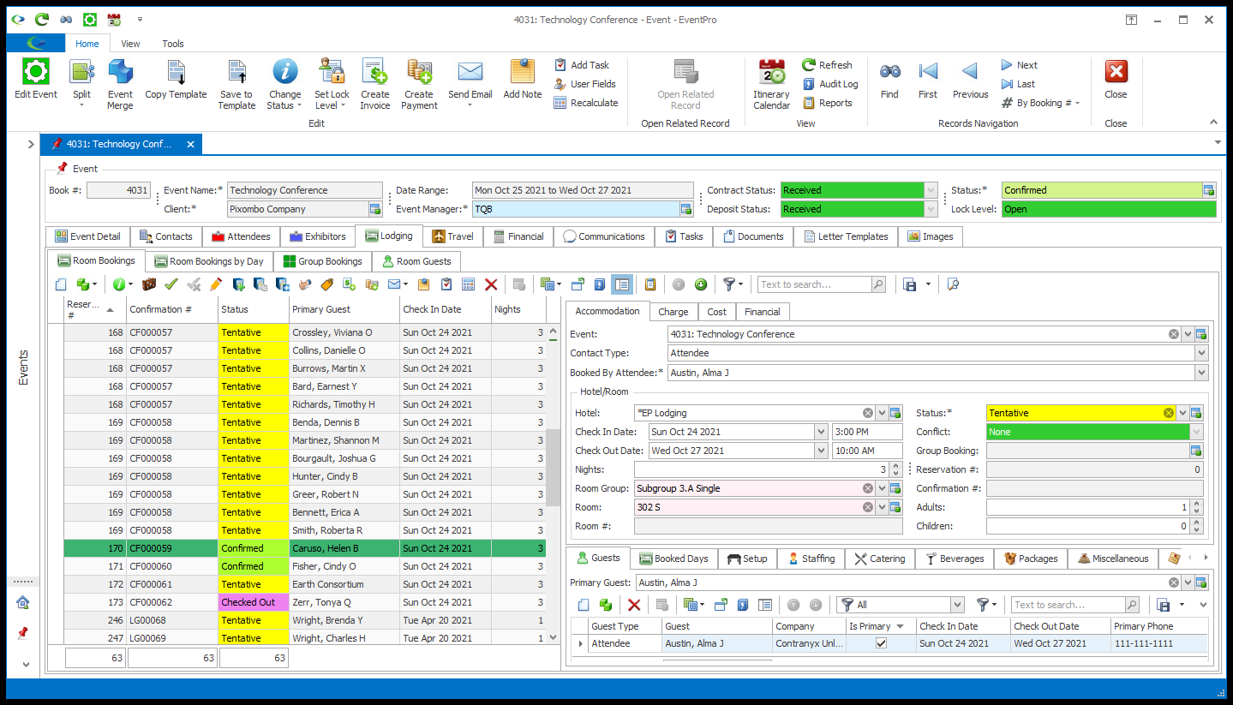
Task: Toggle the Is Primary checkbox for Austin, Alma J
Action: (x=881, y=643)
